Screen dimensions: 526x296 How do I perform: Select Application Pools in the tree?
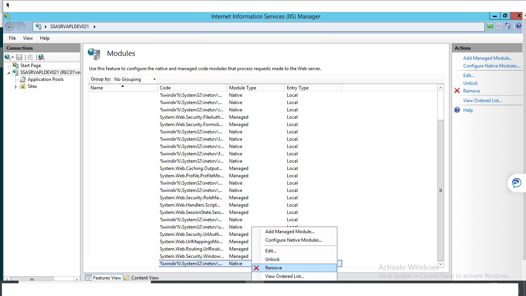coord(45,79)
